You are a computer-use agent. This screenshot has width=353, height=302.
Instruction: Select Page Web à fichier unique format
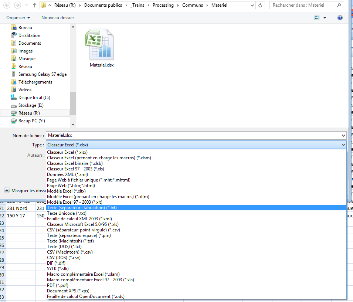click(196, 180)
